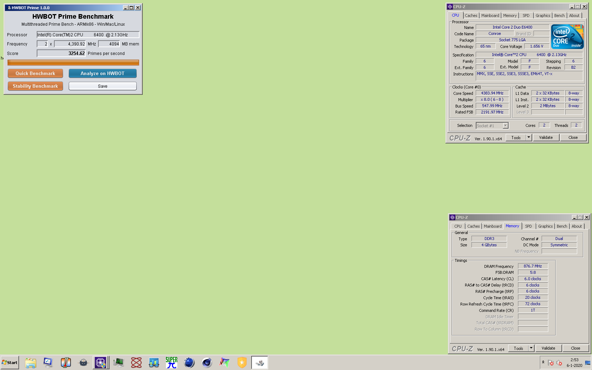Click Show Desktop icon next to the clock
Image resolution: width=592 pixels, height=370 pixels.
[588, 363]
